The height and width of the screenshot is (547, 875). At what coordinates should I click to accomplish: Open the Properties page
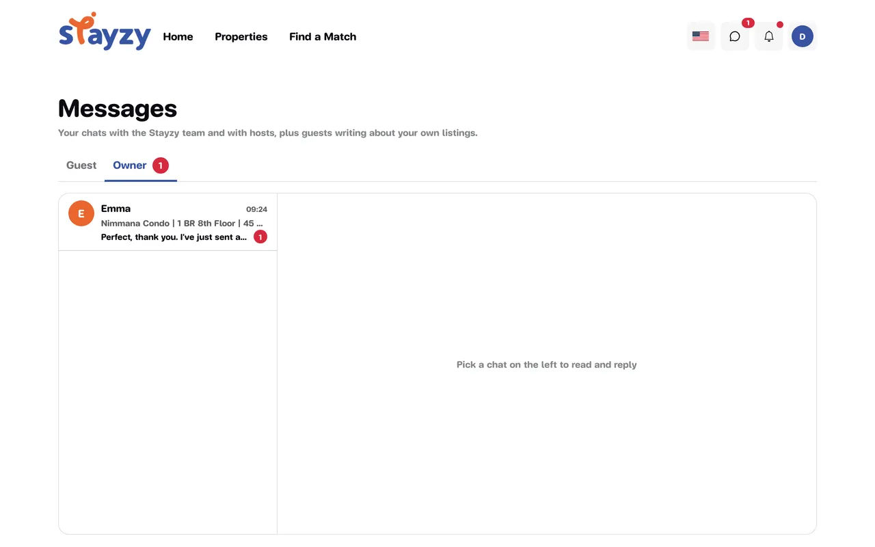point(241,37)
